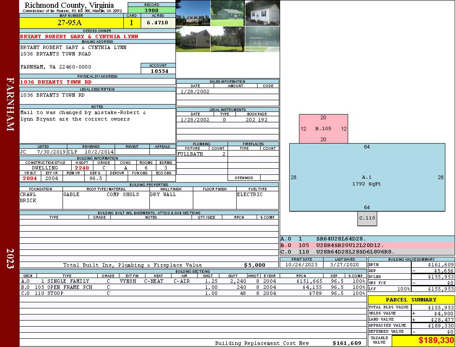The image size is (456, 347).
Task: Click LAND VALUE $28,477
Action: pos(442,319)
